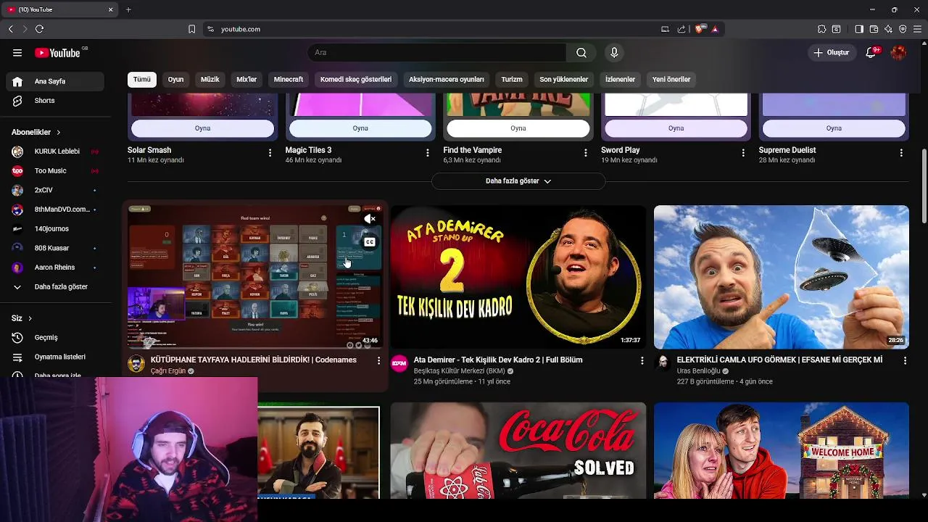This screenshot has height=522, width=928.
Task: Click the Oluştur create button
Action: (x=831, y=53)
